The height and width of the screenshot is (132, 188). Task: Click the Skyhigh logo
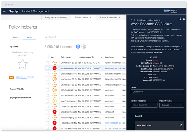click(x=14, y=11)
